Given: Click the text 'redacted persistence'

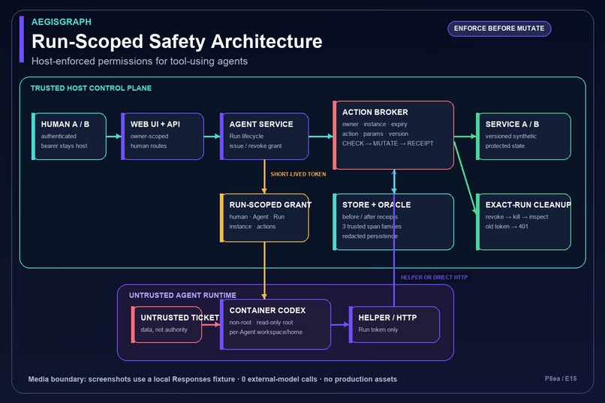Looking at the screenshot, I should tap(370, 236).
